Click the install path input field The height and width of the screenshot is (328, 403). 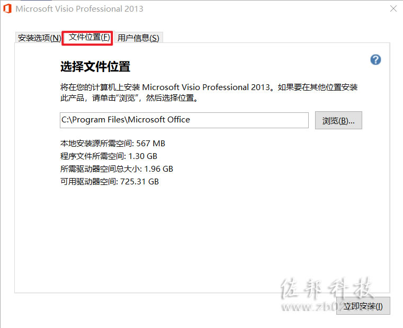(x=184, y=120)
